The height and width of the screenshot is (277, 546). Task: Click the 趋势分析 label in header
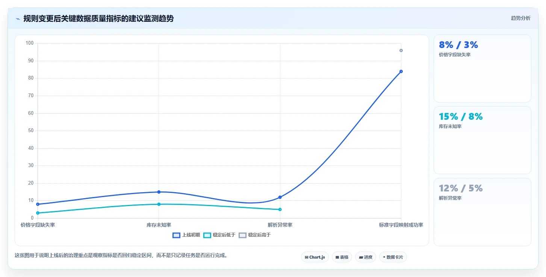(x=520, y=18)
